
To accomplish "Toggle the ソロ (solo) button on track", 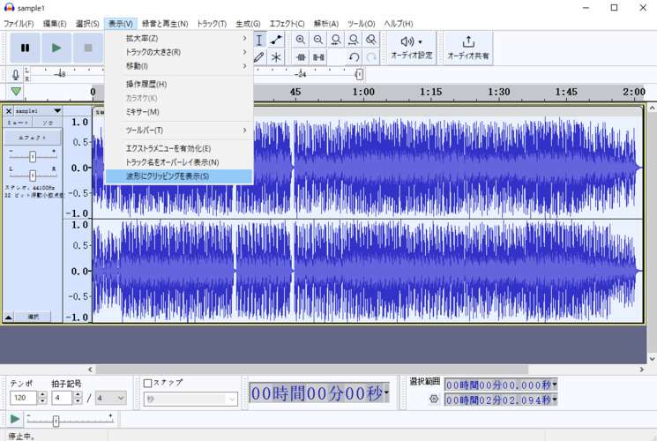I will coord(48,123).
